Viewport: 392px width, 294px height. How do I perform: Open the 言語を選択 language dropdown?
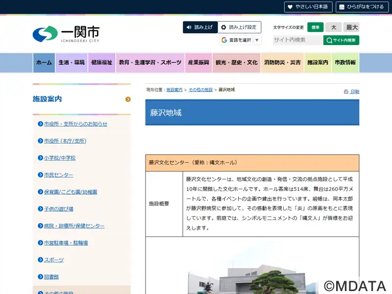(240, 40)
